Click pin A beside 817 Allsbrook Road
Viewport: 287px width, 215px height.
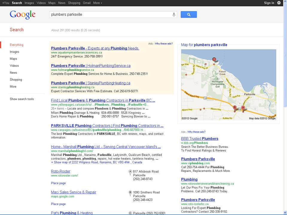coord(130,172)
